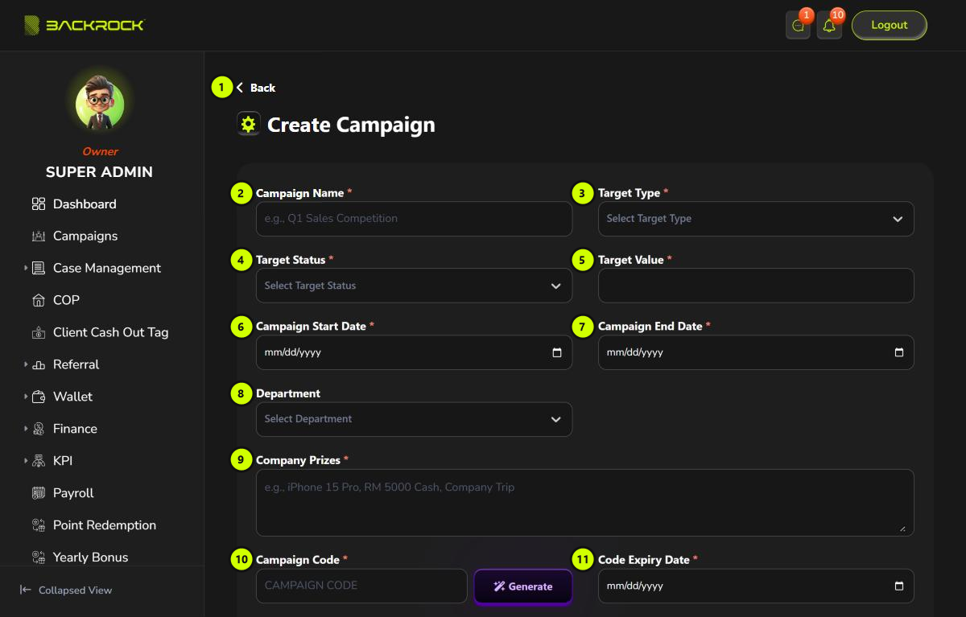Expand the KPI submenu arrow

coord(26,461)
